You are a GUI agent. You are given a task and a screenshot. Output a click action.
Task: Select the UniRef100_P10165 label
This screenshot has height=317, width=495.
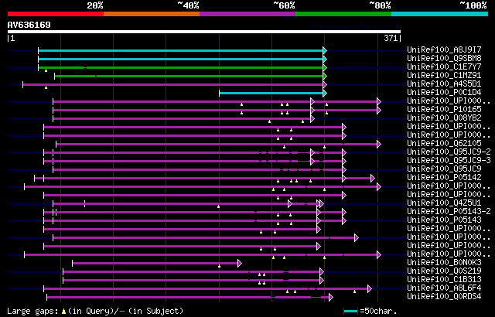444,109
